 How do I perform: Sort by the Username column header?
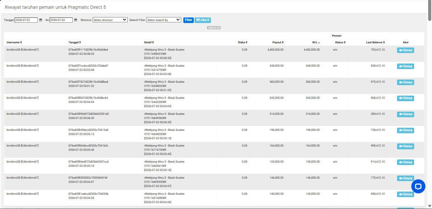(x=14, y=42)
